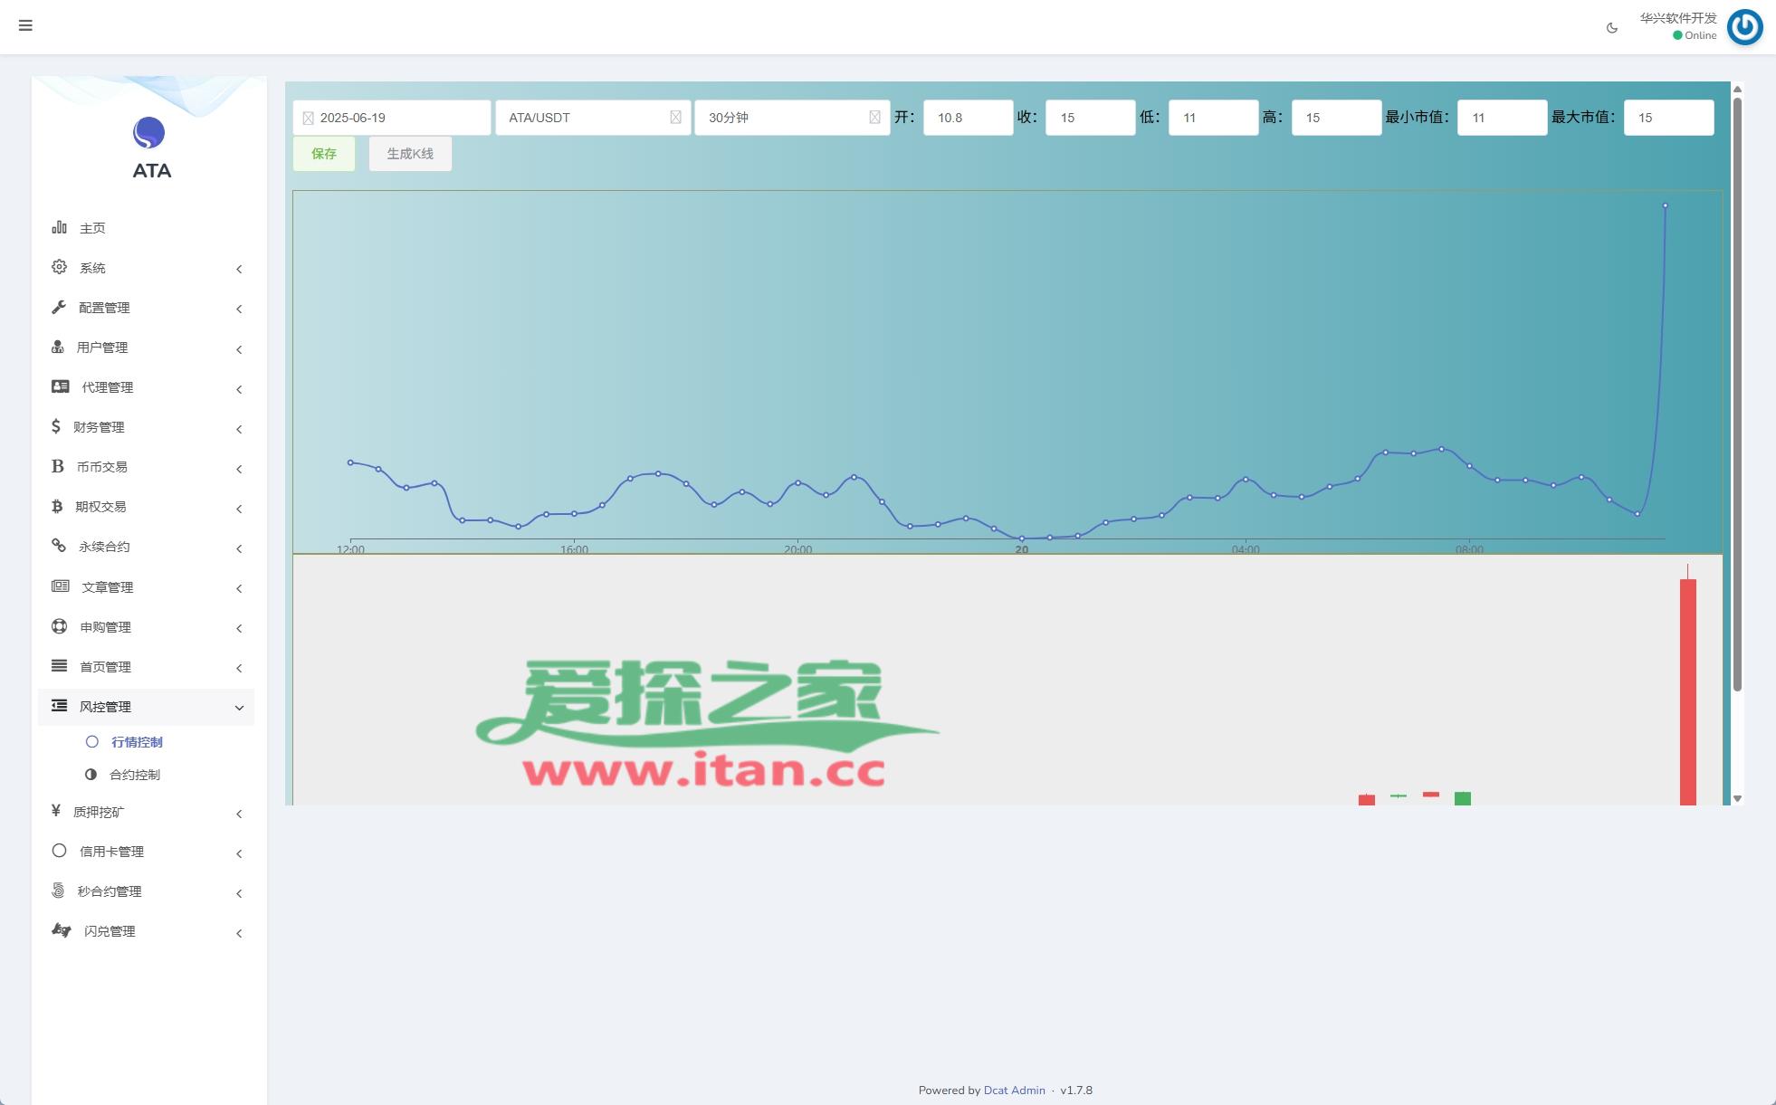Click the 币币交易 B icon
This screenshot has width=1776, height=1105.
coord(58,466)
